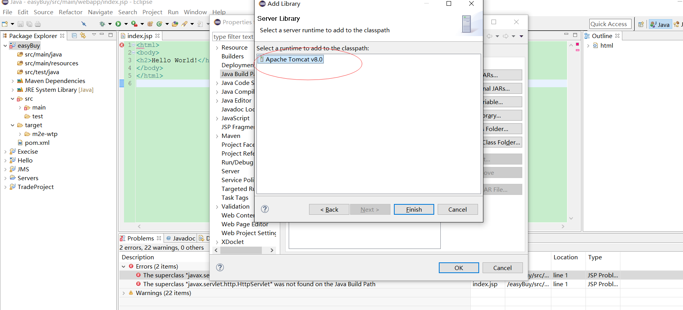The height and width of the screenshot is (310, 683).
Task: Collapse Errors (2 items) group
Action: [x=124, y=267]
